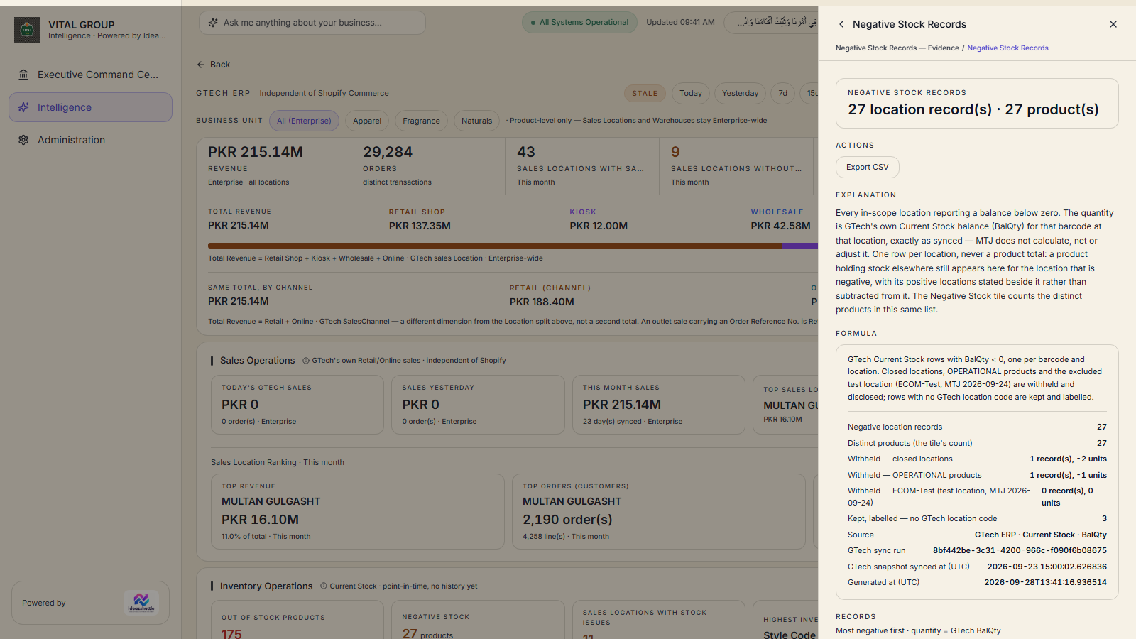Click the Negative Stock 27 products tile
1136x639 pixels.
coord(478,620)
